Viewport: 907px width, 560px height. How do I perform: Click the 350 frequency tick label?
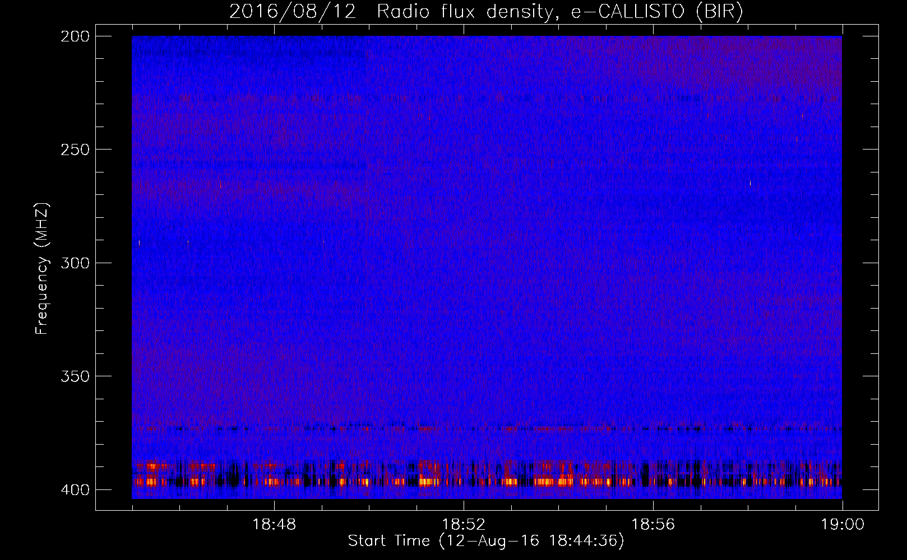75,376
